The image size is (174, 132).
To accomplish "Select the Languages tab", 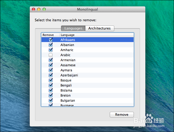I will point(73,28).
